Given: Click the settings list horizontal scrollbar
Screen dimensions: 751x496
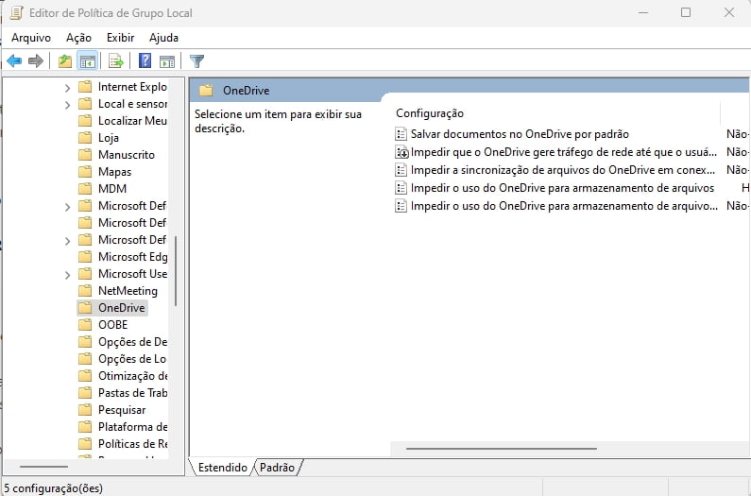Looking at the screenshot, I should (502, 449).
